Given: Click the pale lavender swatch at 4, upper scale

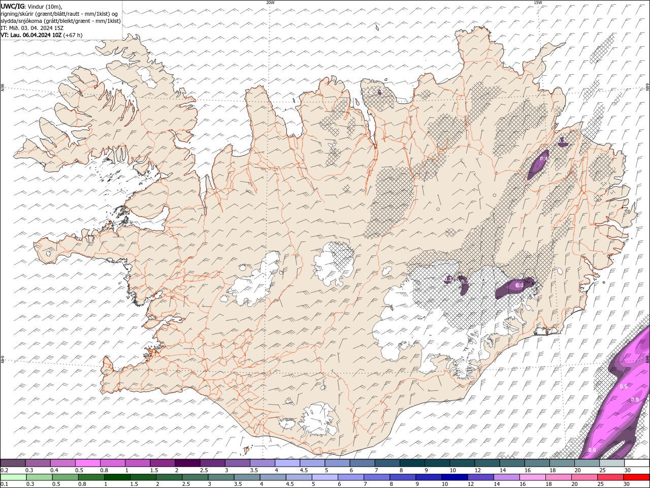Looking at the screenshot, I should [287, 463].
